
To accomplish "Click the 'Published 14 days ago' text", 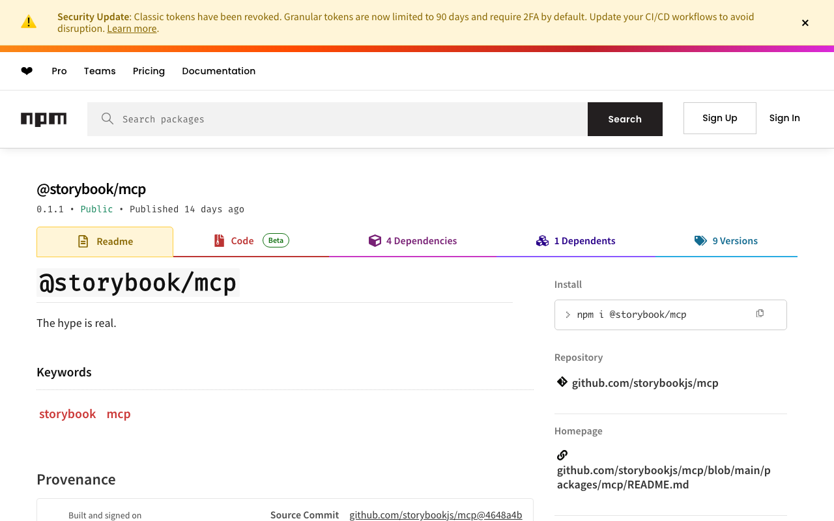I will coord(187,209).
